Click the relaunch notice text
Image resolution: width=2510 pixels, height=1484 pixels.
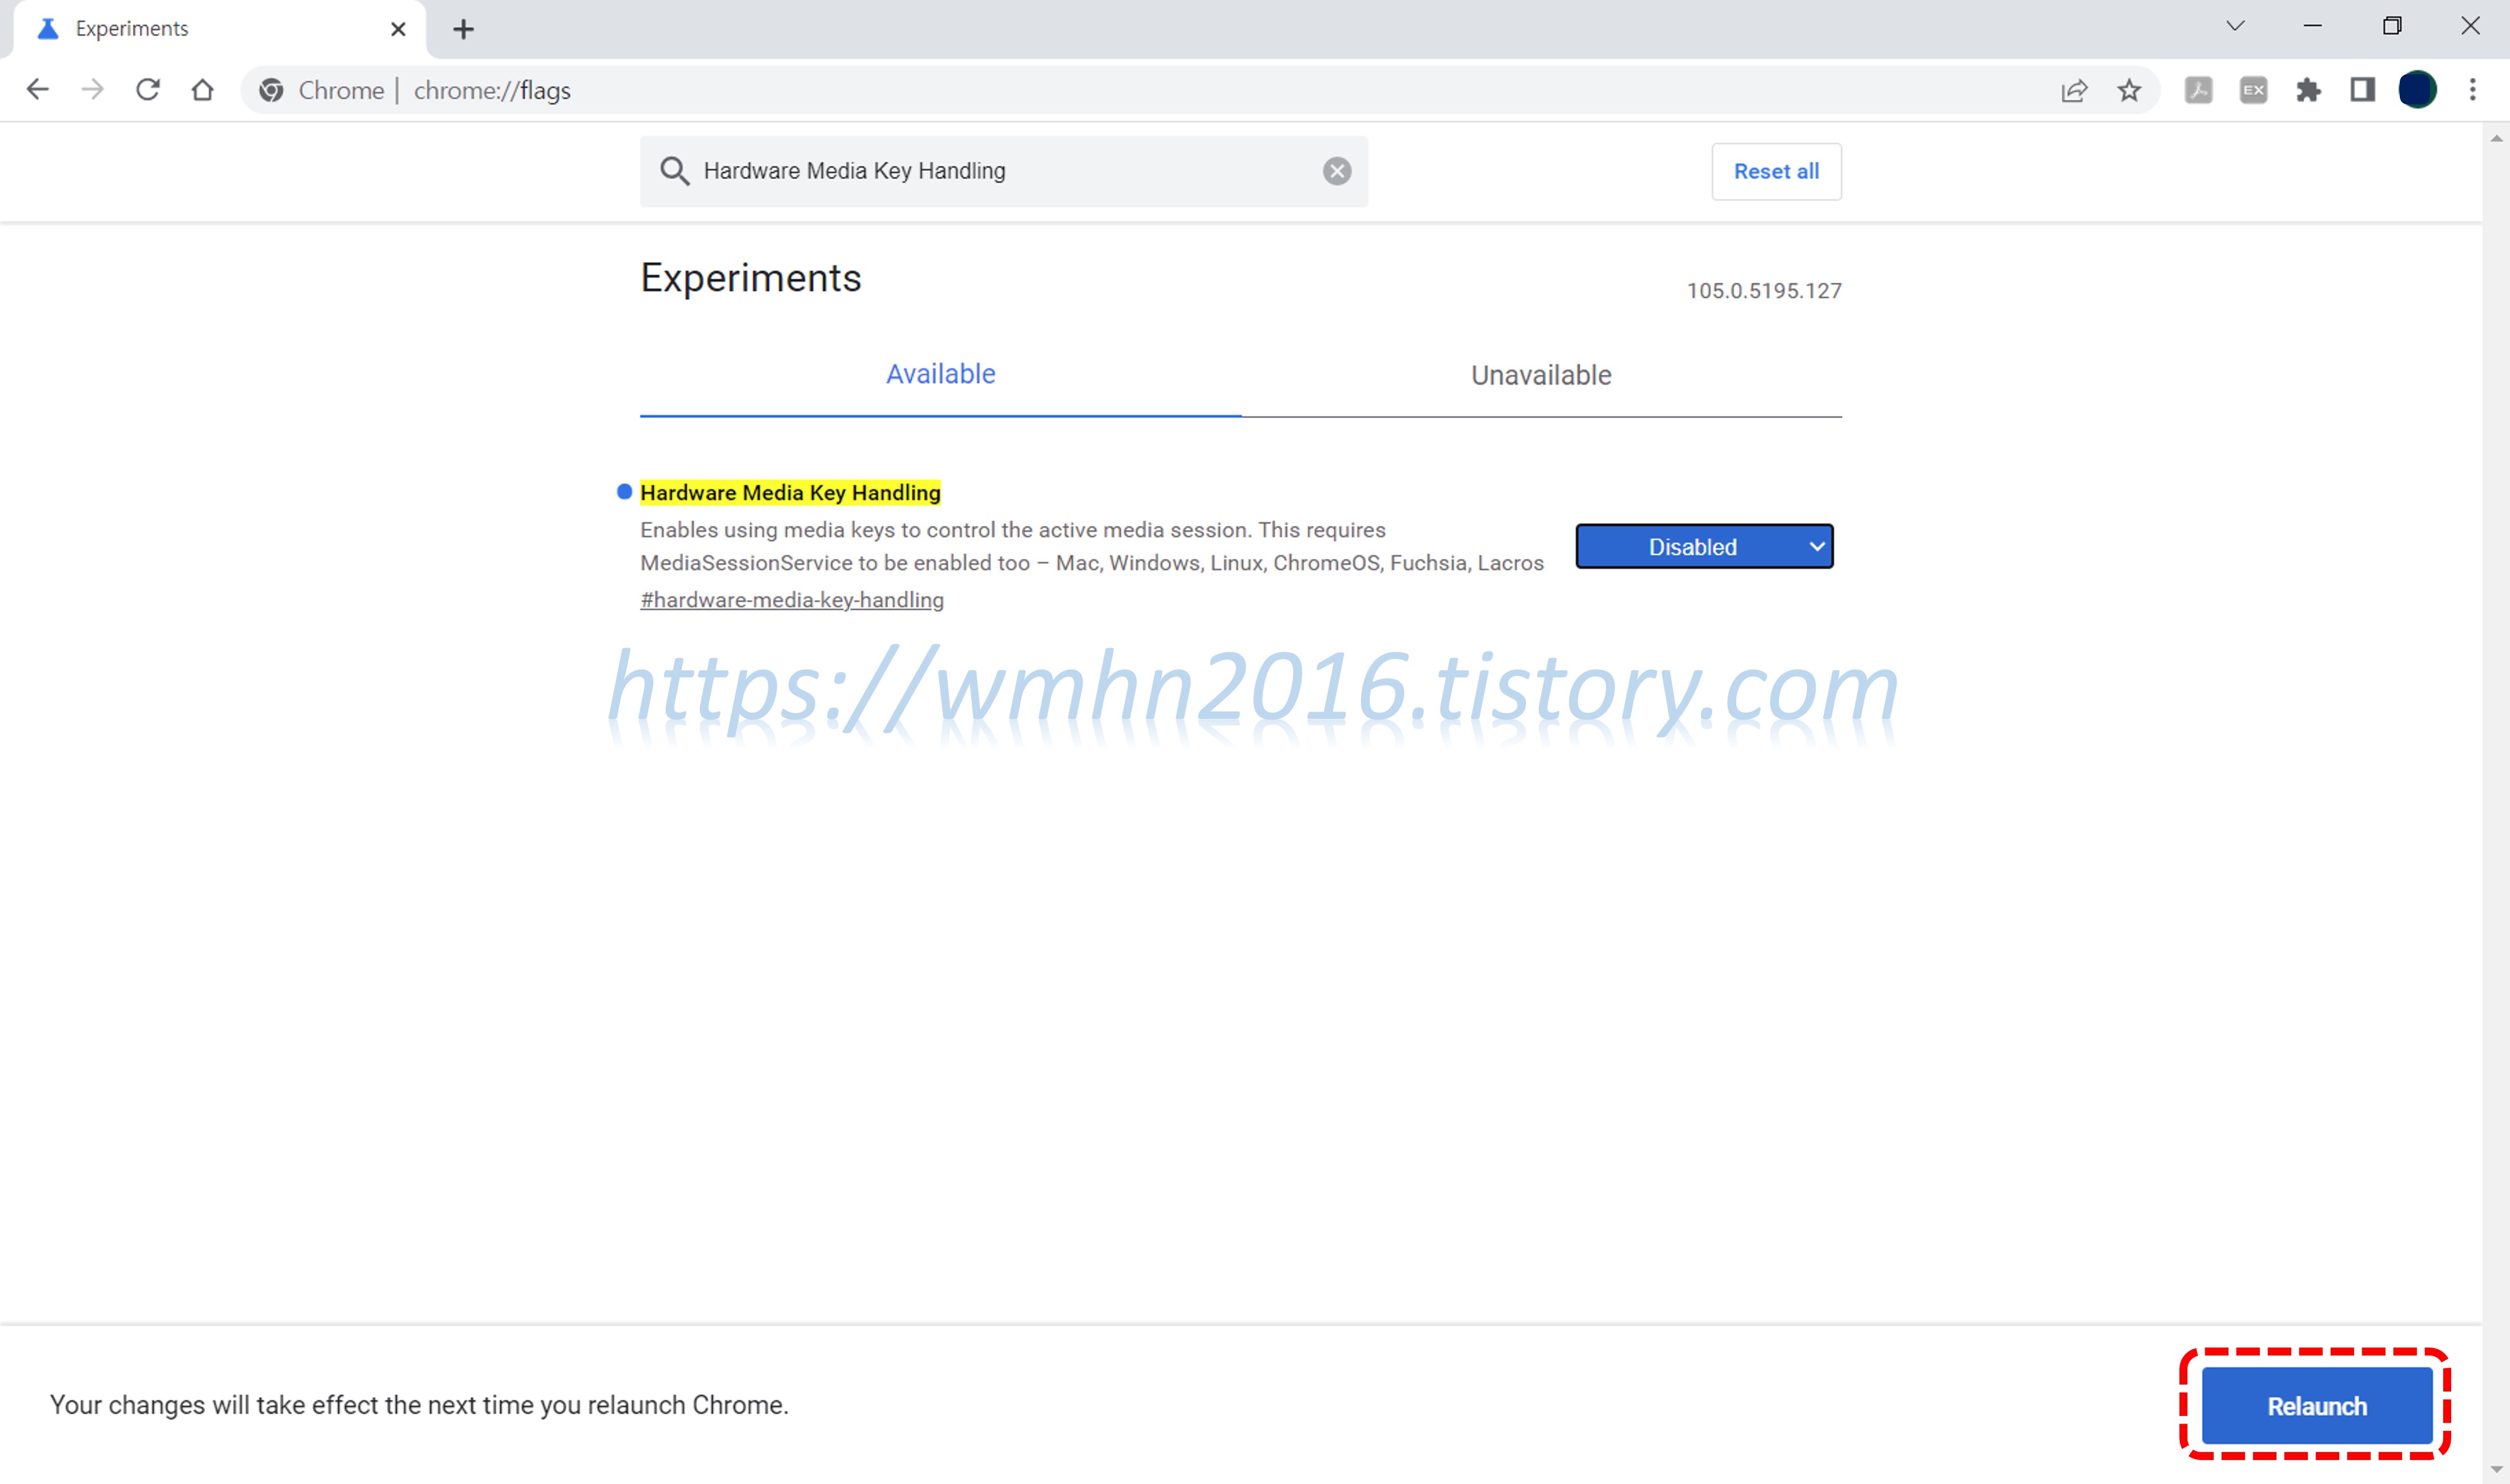[x=419, y=1405]
